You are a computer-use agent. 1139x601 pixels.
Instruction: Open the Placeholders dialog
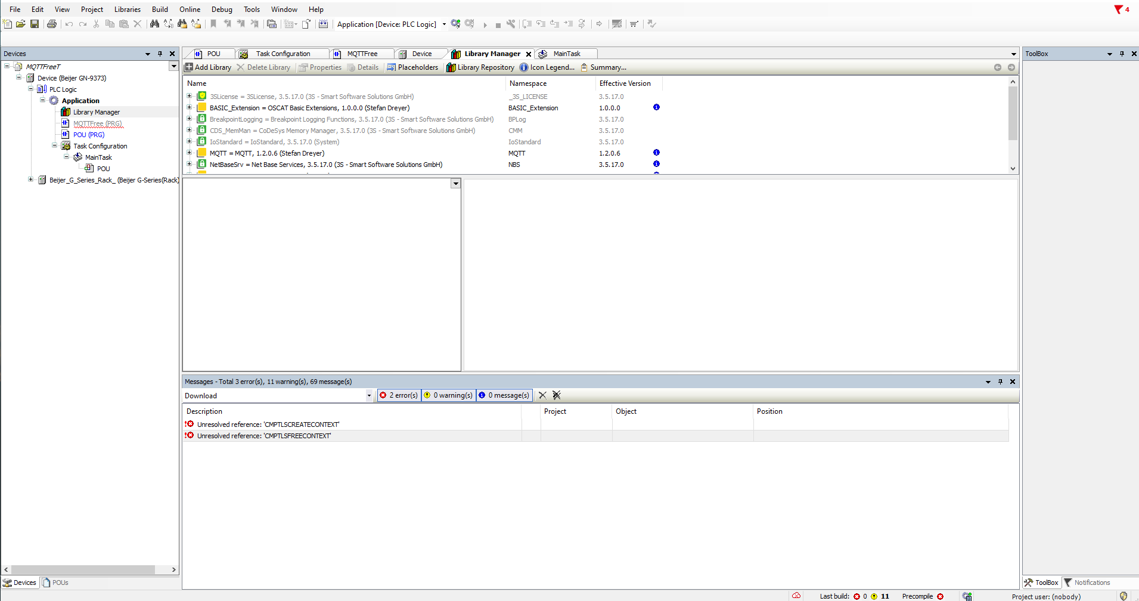[412, 67]
